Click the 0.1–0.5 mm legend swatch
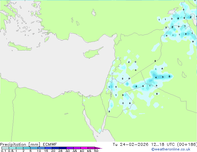The width and height of the screenshot is (197, 152). [5, 148]
